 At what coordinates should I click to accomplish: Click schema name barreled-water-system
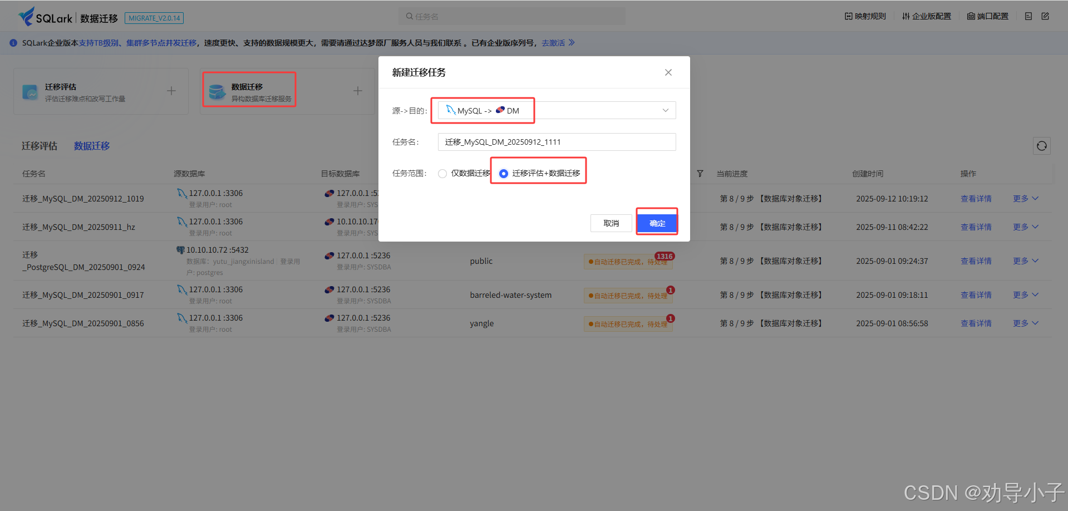pos(510,295)
